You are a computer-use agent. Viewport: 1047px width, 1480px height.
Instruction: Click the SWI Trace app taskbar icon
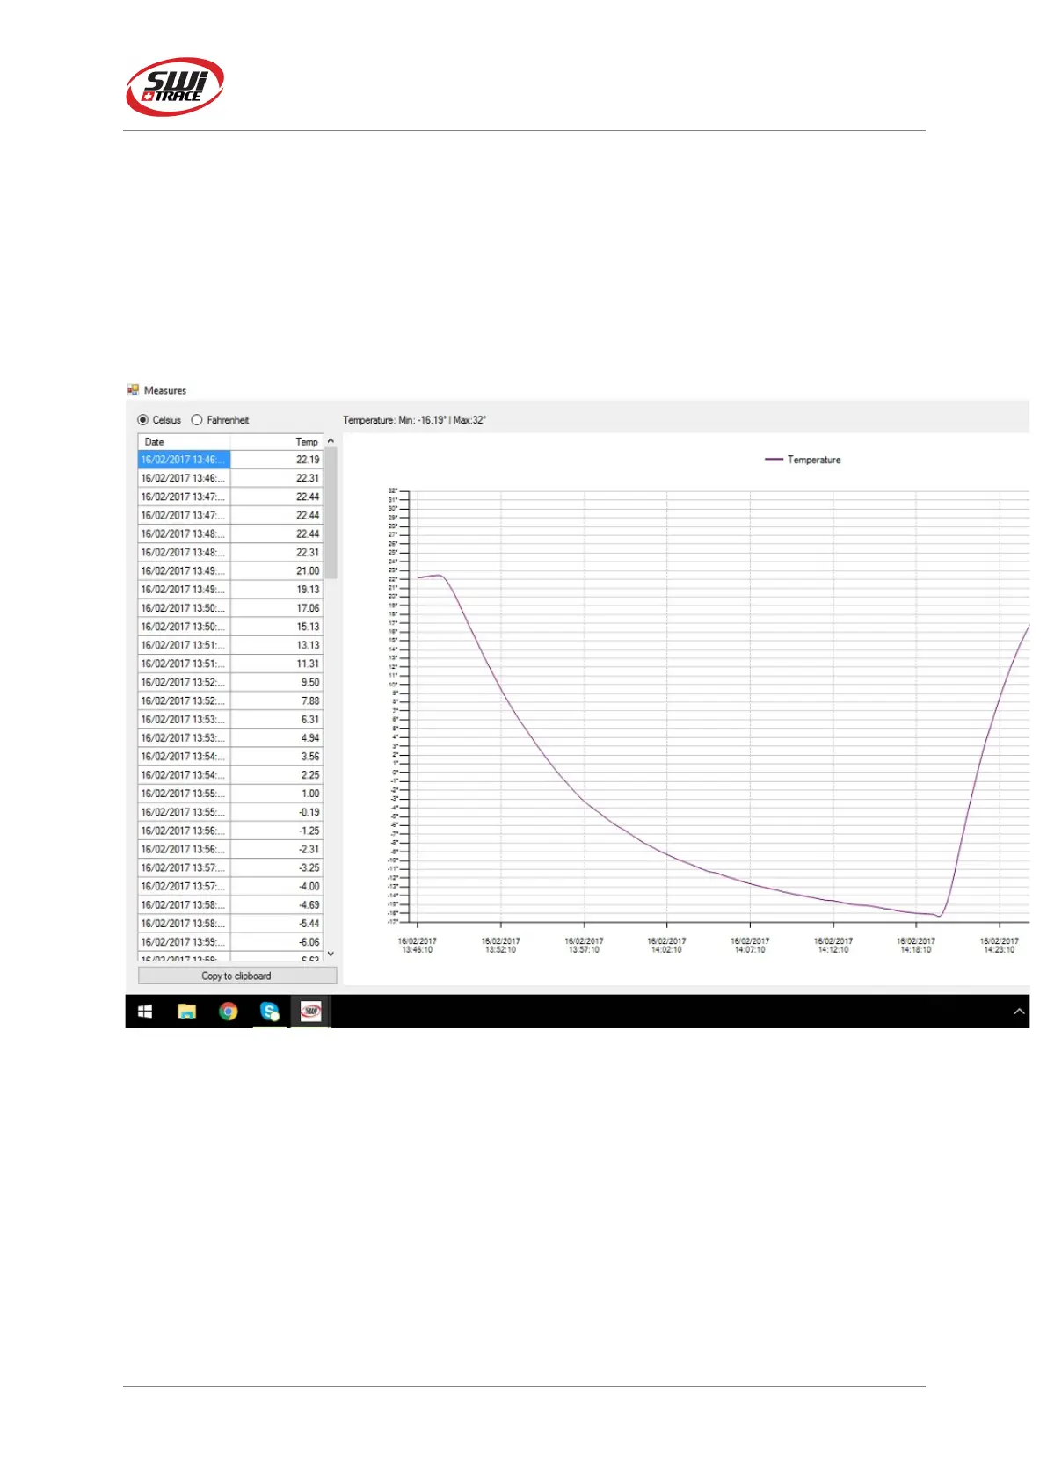point(311,1012)
